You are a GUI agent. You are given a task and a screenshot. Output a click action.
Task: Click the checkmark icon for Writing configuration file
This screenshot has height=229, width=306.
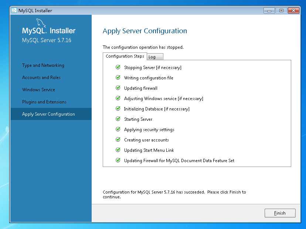pos(118,78)
